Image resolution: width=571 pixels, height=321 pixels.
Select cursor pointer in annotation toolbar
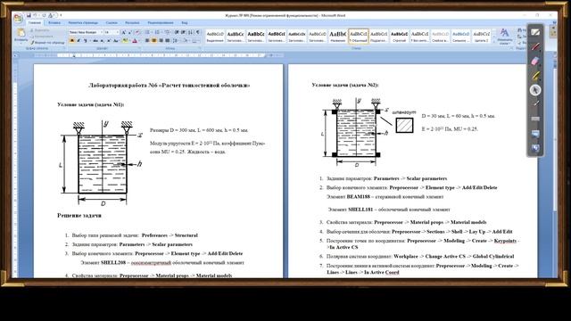tap(535, 90)
